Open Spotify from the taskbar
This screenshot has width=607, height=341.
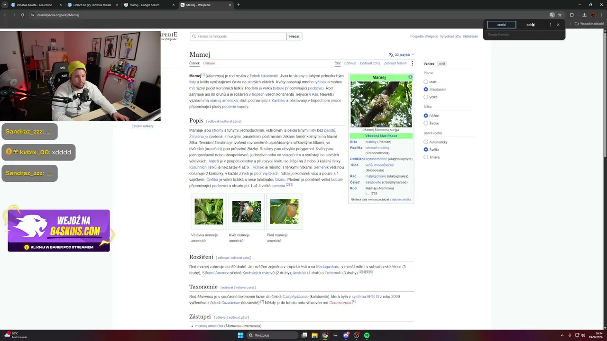click(367, 335)
